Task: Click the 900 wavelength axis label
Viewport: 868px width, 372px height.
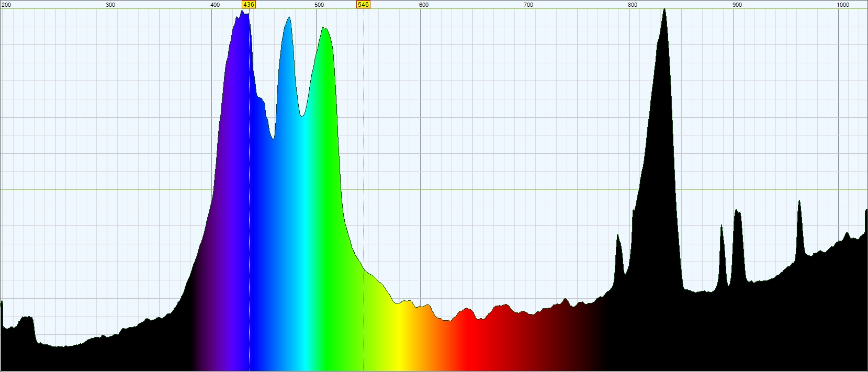Action: [x=737, y=5]
